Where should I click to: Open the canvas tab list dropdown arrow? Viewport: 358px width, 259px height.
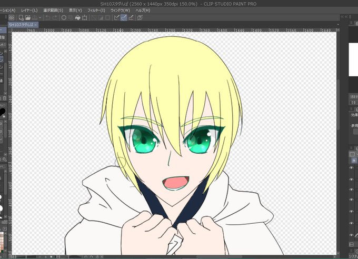point(338,24)
